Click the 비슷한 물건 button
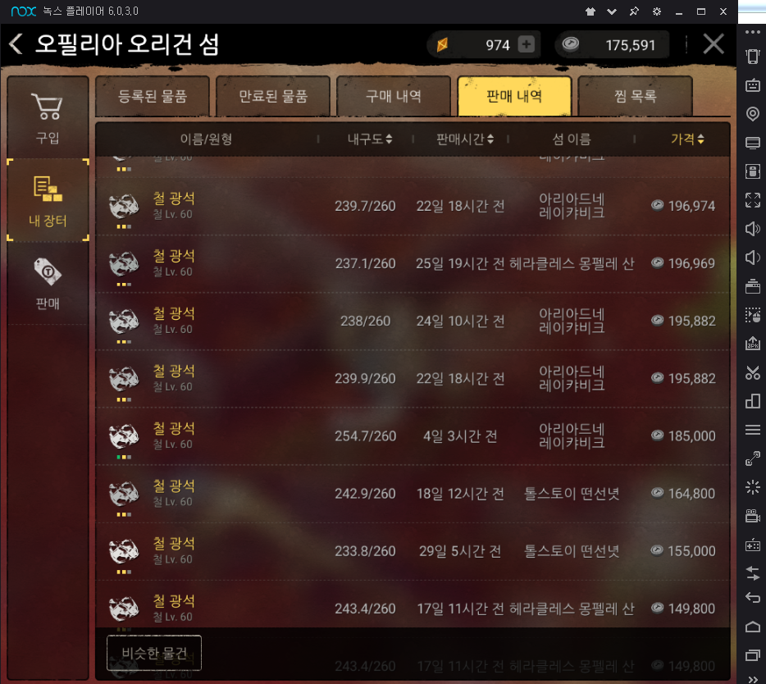This screenshot has height=684, width=766. (x=154, y=653)
